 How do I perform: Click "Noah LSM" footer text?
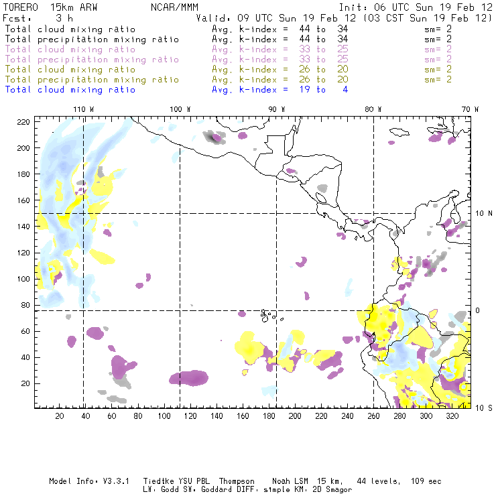[x=290, y=481]
